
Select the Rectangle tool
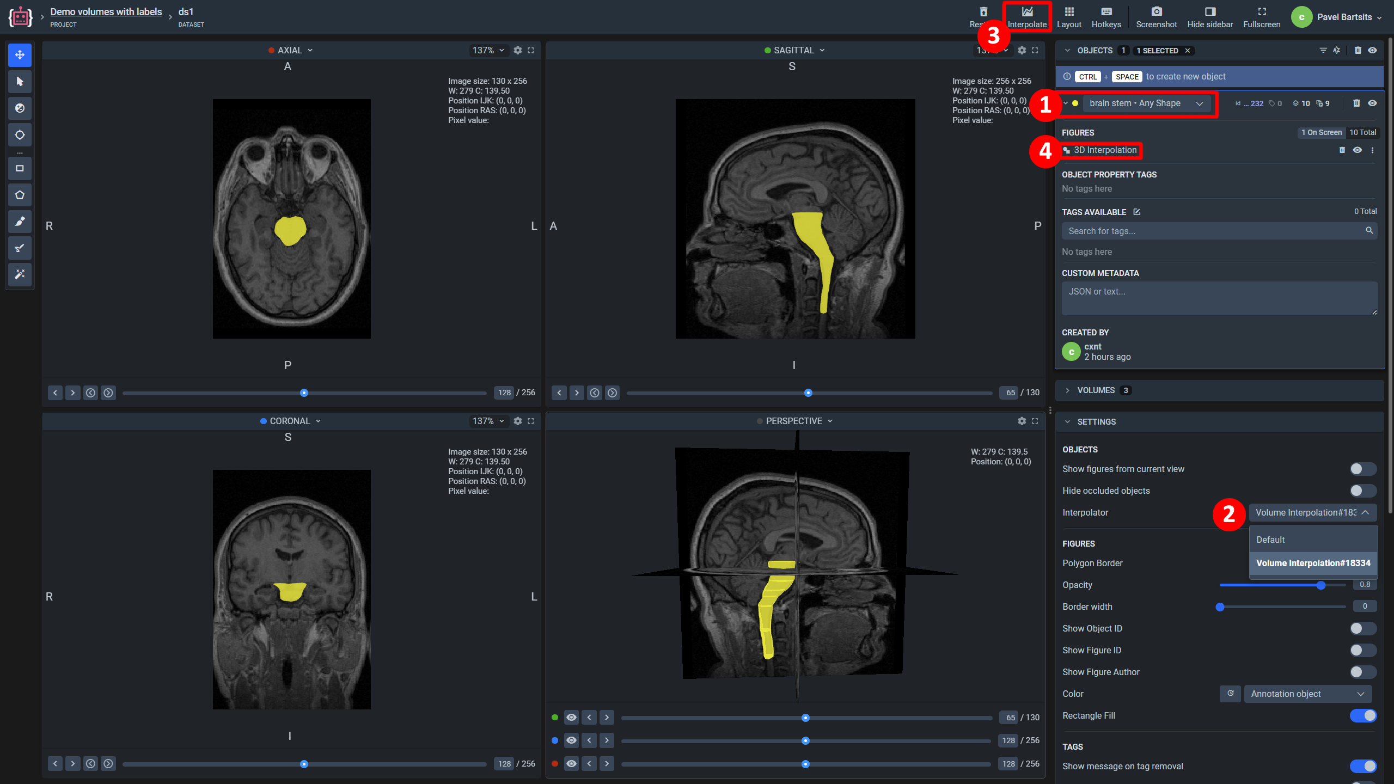20,168
